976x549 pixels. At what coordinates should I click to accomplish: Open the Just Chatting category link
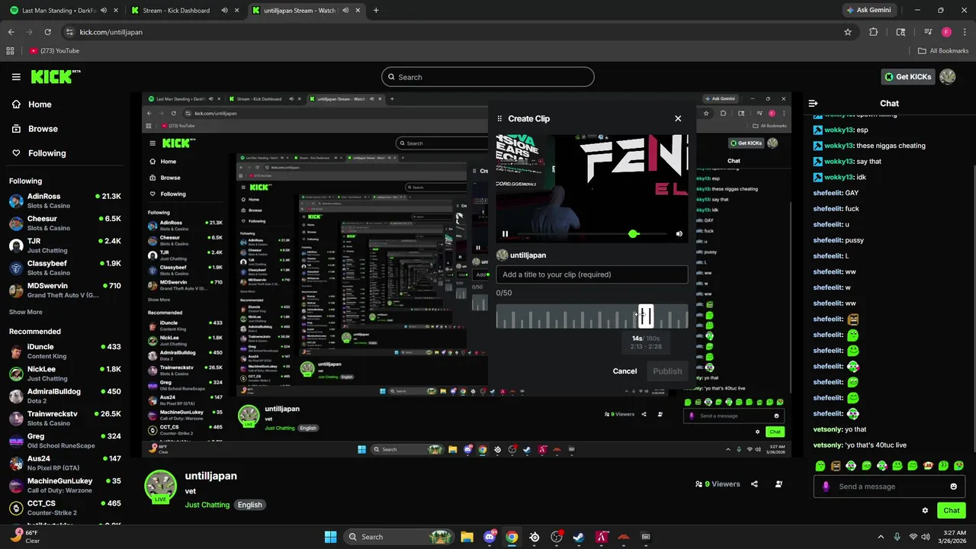pos(207,505)
